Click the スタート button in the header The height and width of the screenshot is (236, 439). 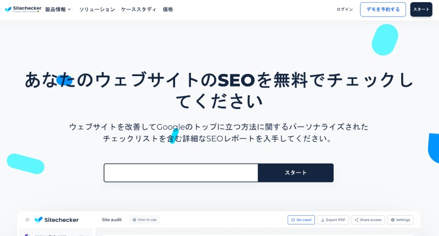click(421, 9)
